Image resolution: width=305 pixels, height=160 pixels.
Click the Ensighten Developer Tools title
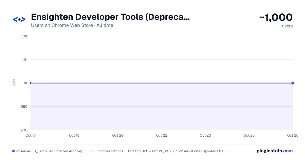tap(110, 17)
